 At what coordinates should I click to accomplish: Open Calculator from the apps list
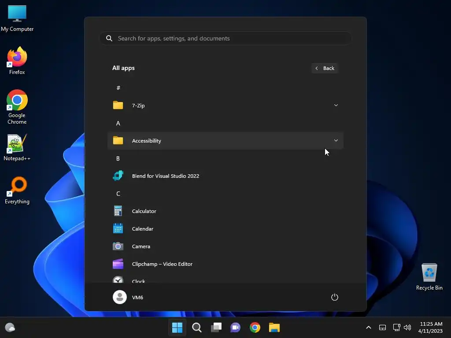pos(225,211)
